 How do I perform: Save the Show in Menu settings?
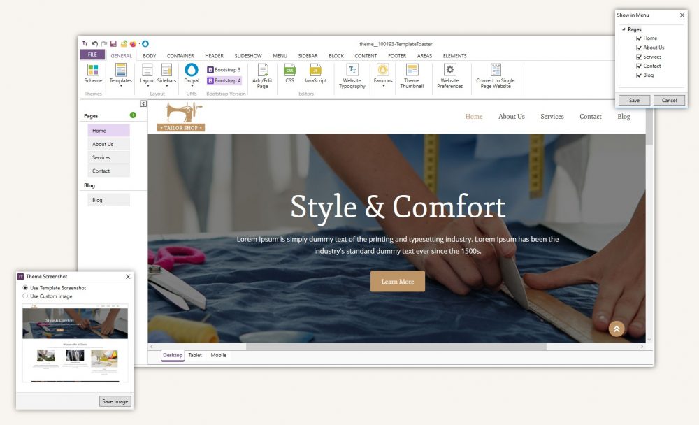tap(633, 100)
